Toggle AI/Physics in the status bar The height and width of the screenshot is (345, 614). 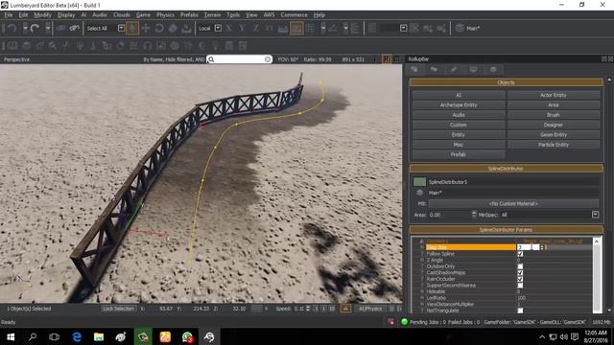tap(371, 309)
